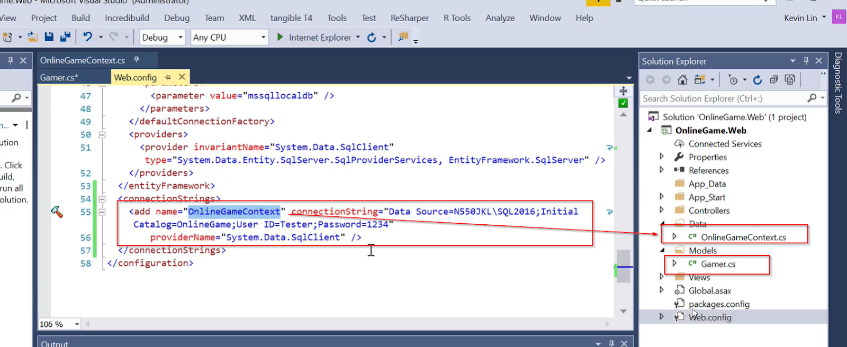
Task: Open the Diagnostic Tools side tab
Action: [x=838, y=83]
